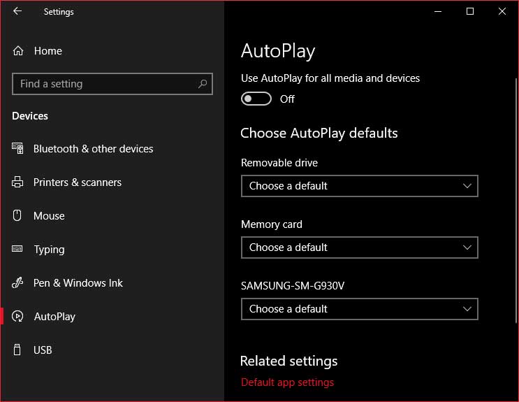Turn on the AutoPlay toggle switch
519x402 pixels.
[256, 99]
